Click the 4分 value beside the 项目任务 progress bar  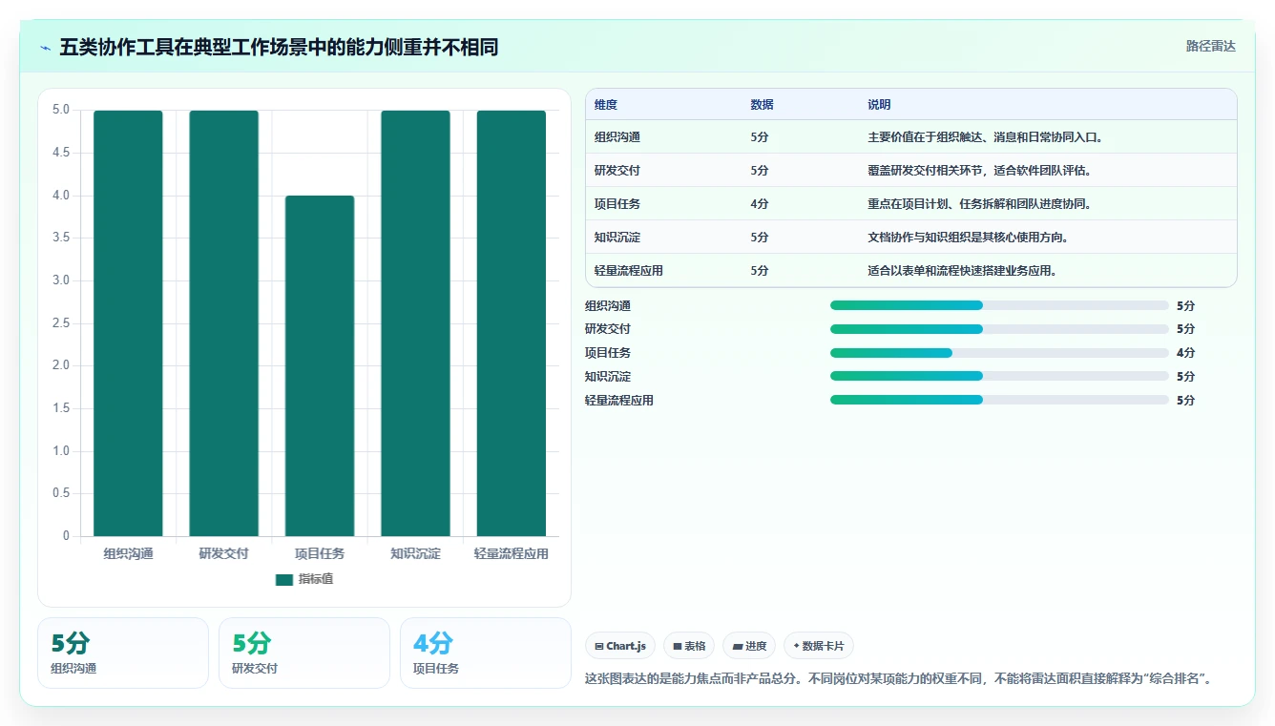pos(1186,353)
